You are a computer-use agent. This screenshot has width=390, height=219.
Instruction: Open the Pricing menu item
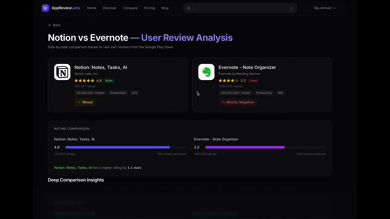click(149, 8)
